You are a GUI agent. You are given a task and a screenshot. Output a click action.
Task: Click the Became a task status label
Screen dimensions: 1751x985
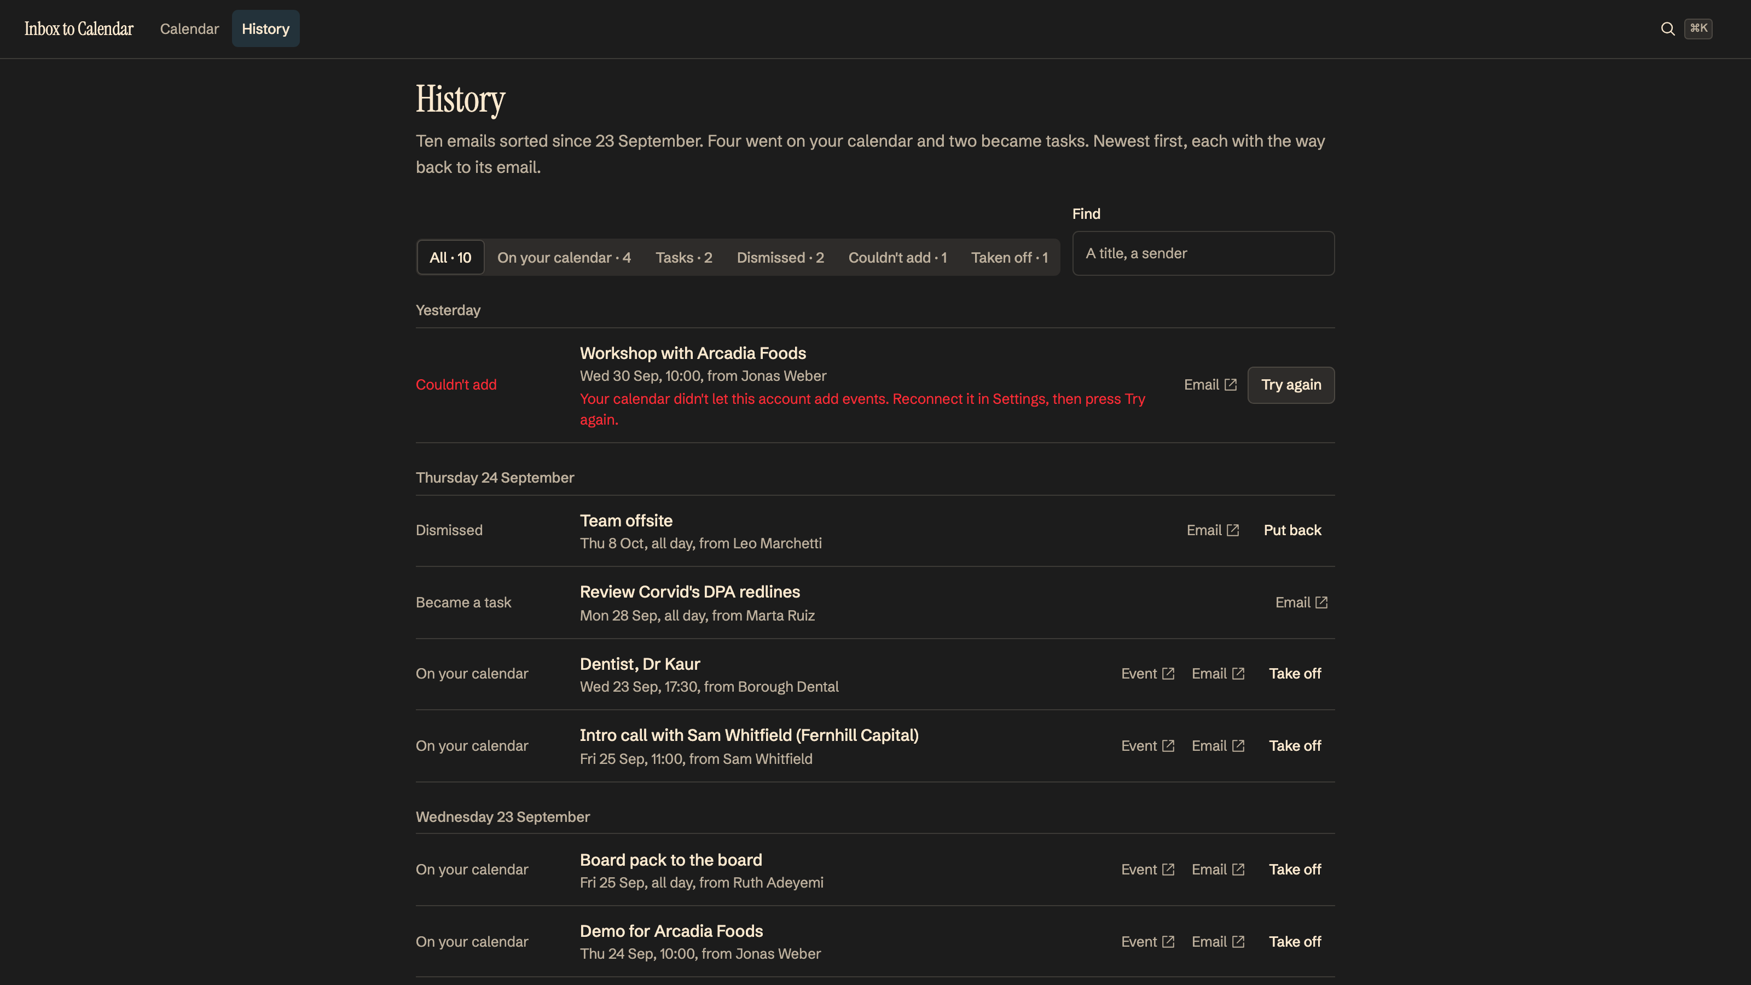coord(463,602)
